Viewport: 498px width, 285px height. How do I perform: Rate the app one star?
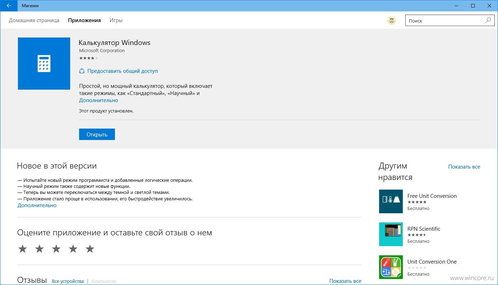click(23, 249)
